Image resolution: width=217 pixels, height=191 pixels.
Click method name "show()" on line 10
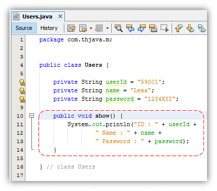(105, 116)
